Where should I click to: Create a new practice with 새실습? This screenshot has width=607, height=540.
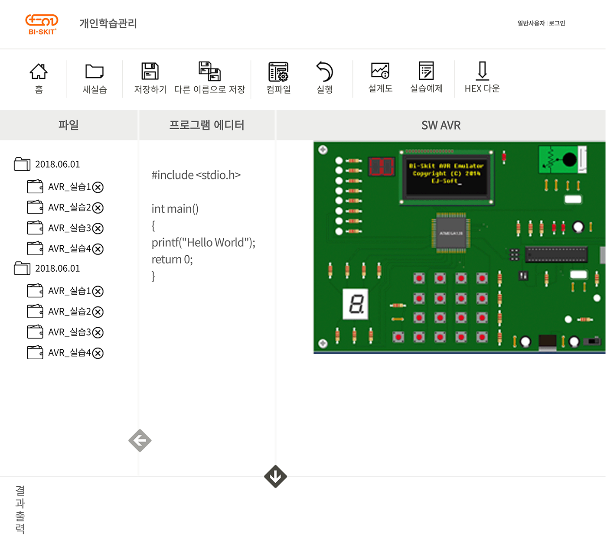tap(95, 78)
